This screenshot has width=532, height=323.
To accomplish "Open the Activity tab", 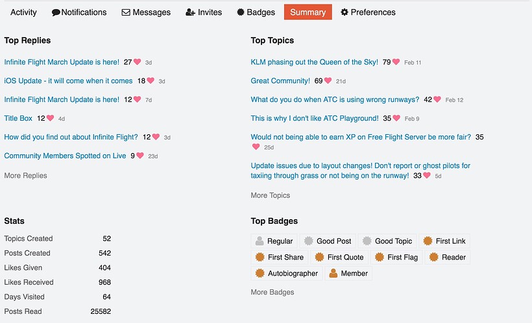I will pos(23,12).
